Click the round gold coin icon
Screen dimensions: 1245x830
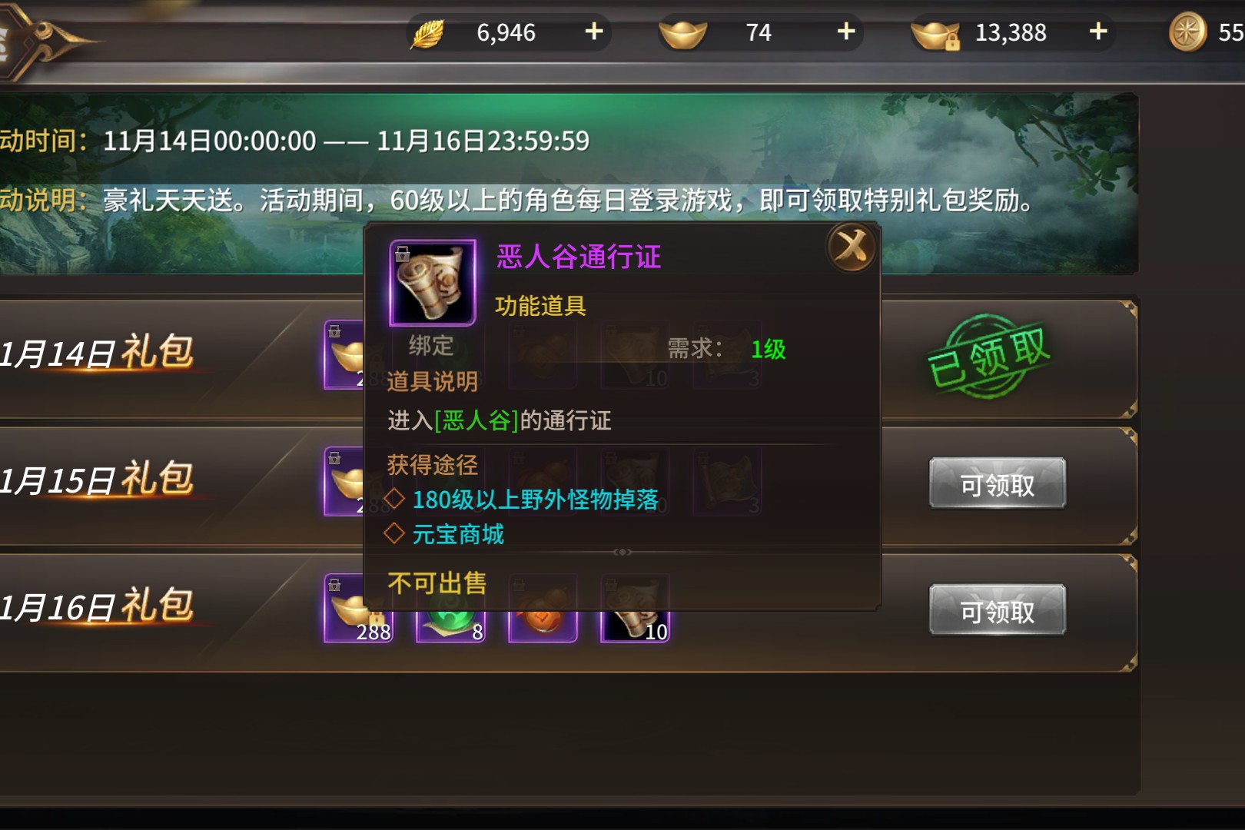[1187, 32]
